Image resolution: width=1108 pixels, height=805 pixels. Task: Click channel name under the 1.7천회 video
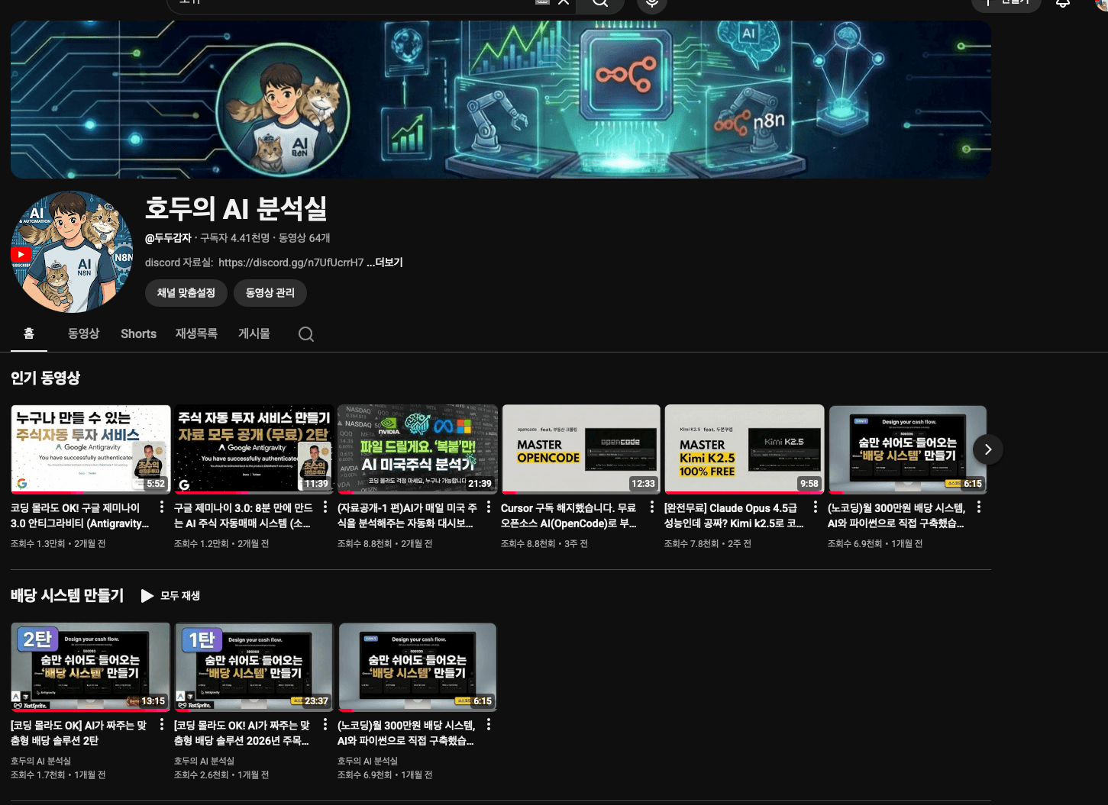[40, 761]
